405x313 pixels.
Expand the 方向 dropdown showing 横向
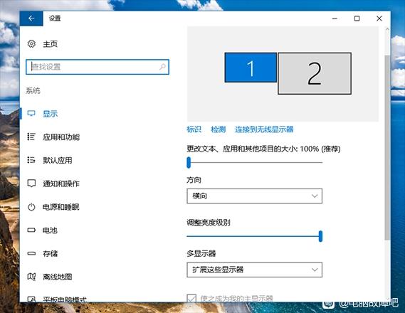point(254,196)
